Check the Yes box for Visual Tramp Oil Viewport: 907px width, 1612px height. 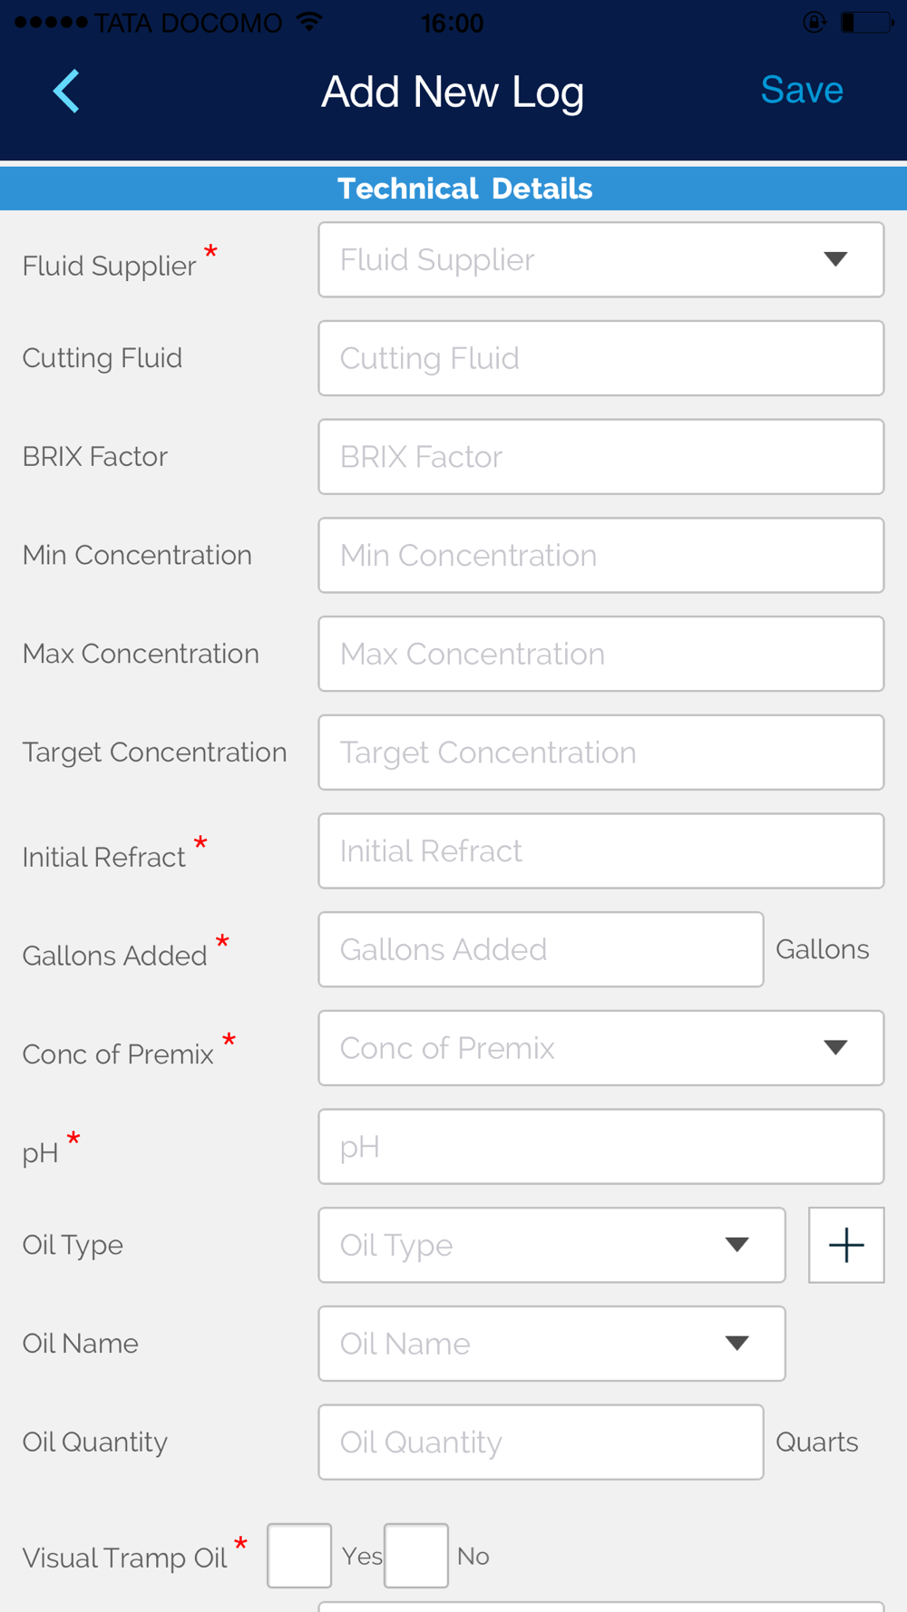(x=299, y=1556)
